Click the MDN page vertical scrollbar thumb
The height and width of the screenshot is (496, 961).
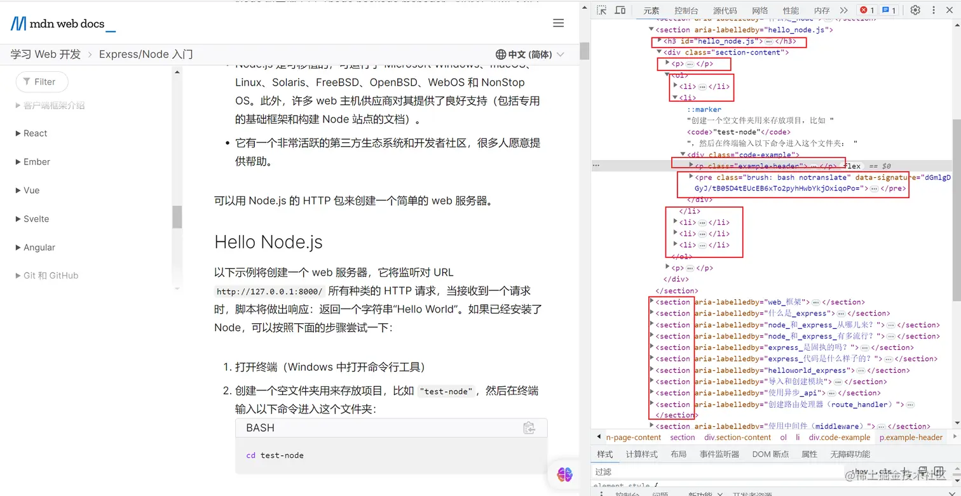coord(584,51)
